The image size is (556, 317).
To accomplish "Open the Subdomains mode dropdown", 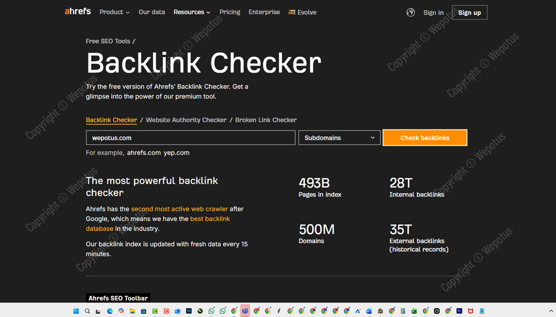I will [339, 138].
